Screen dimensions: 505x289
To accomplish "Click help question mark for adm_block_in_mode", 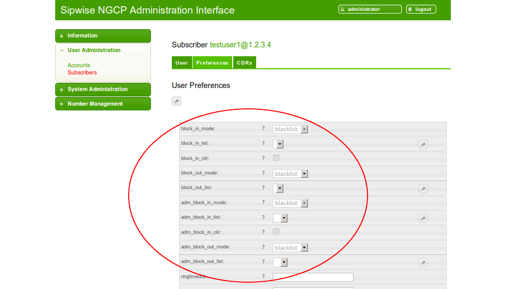I will pos(263,203).
